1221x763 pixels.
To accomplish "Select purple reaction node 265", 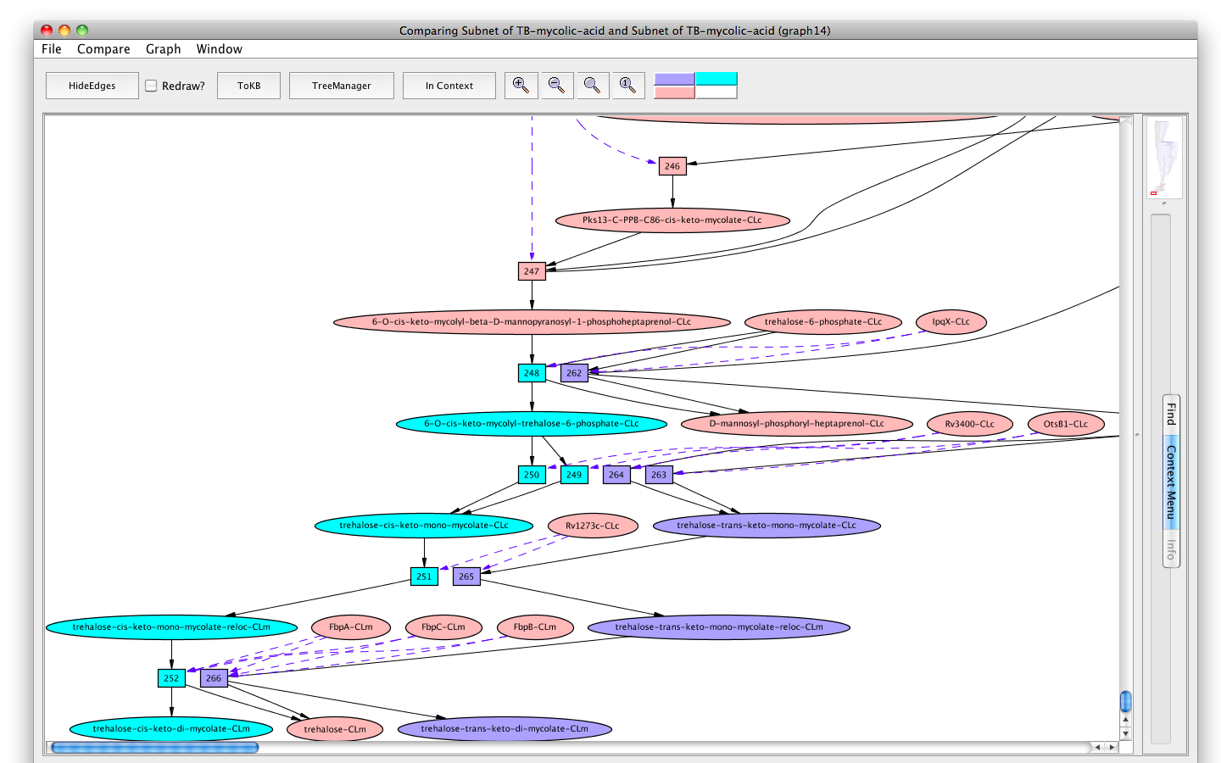I will 466,576.
